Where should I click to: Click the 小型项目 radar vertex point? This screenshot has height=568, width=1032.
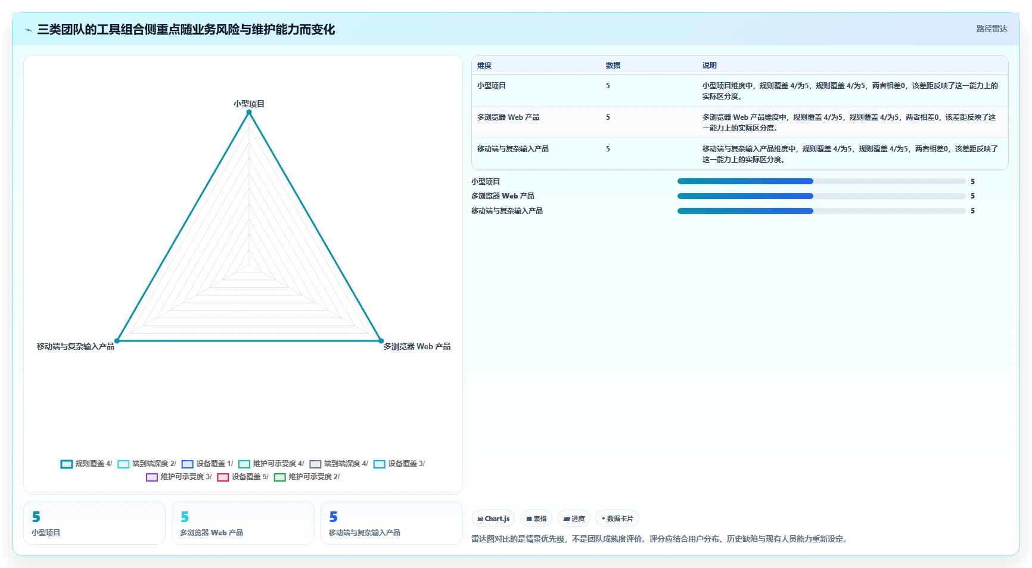click(x=249, y=112)
